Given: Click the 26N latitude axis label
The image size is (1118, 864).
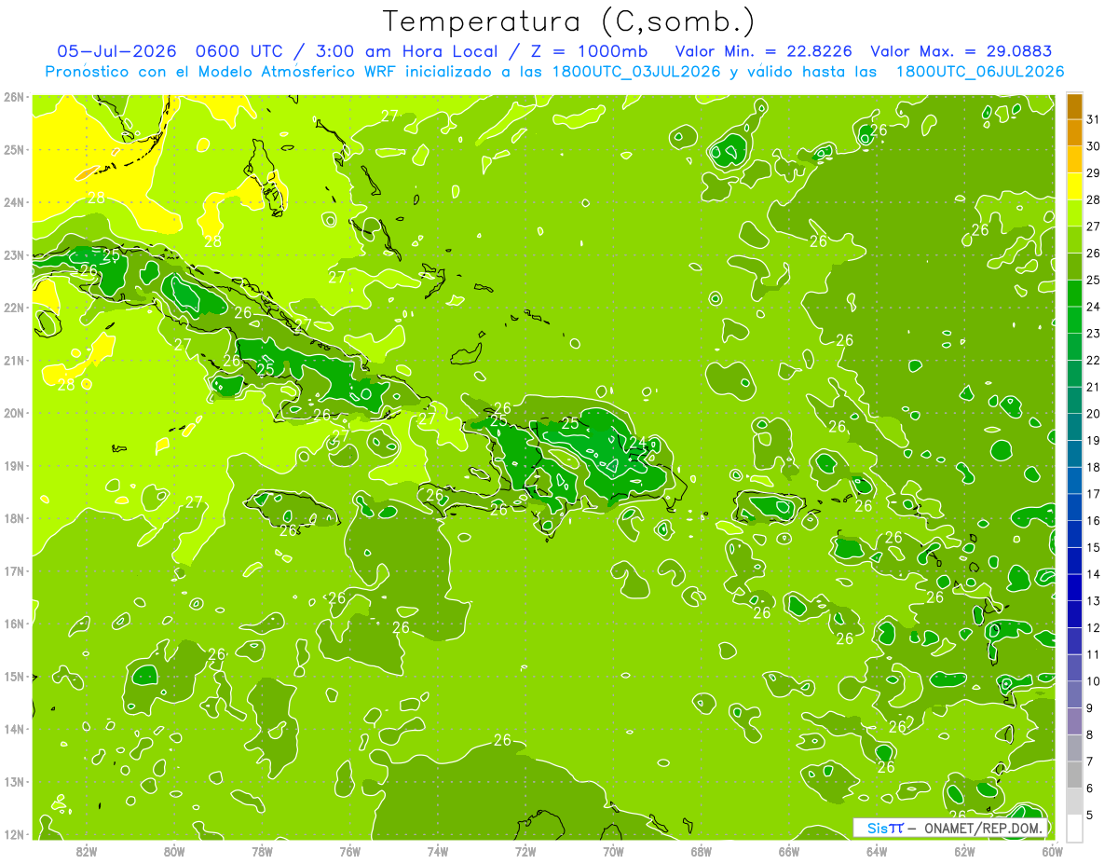Looking at the screenshot, I should pos(14,97).
